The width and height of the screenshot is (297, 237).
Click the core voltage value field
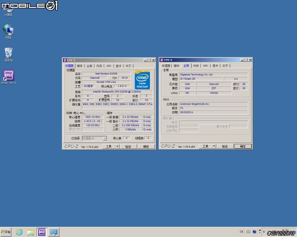click(122, 86)
